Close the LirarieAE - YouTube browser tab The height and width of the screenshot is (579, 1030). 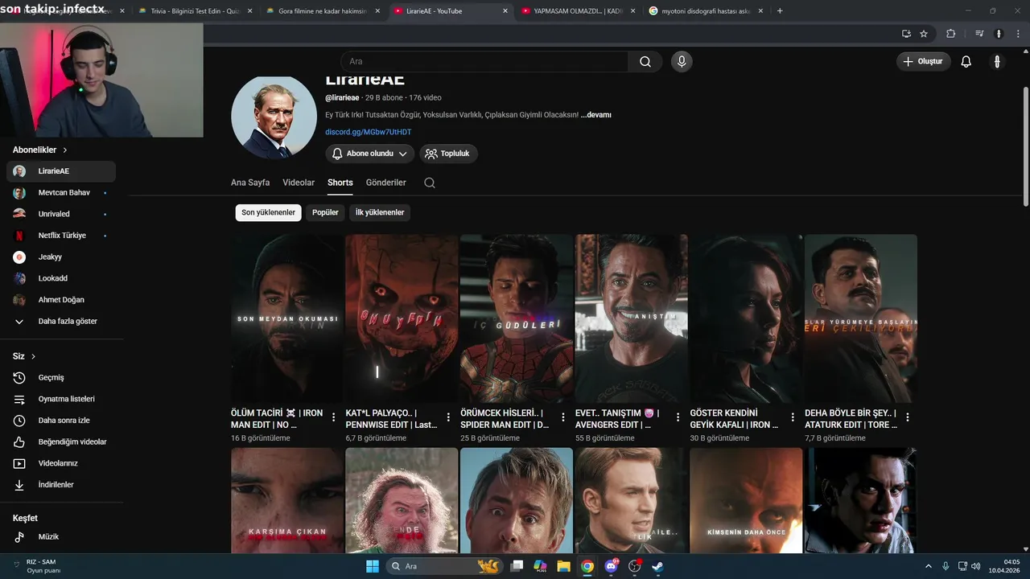[x=505, y=11]
